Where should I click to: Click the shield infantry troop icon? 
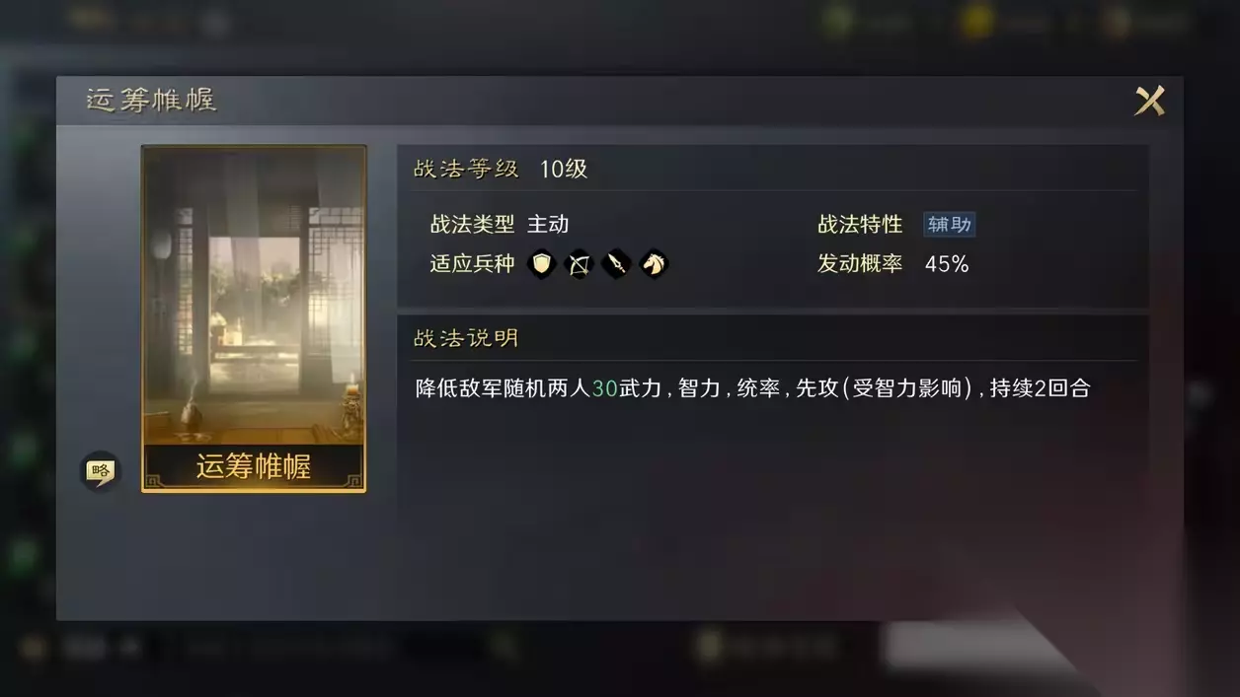[541, 264]
